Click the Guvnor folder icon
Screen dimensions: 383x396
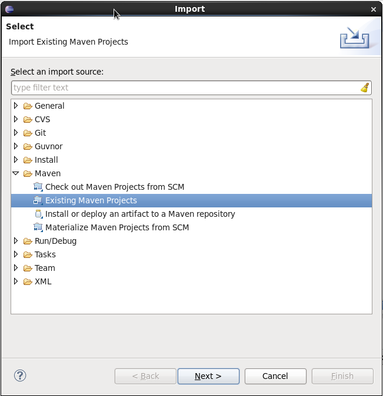[28, 147]
